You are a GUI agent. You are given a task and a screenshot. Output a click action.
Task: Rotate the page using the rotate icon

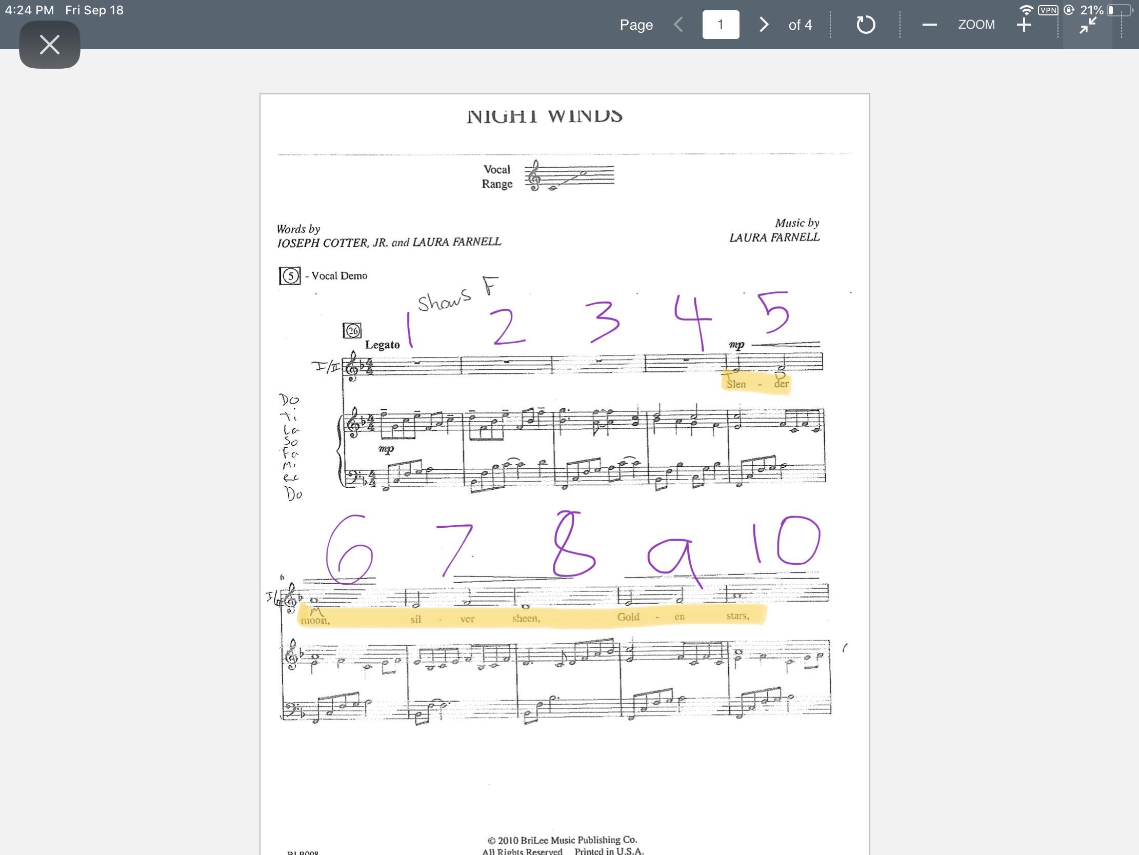coord(866,25)
